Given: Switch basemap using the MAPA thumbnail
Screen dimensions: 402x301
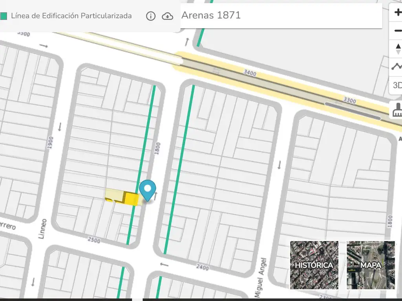Looking at the screenshot, I should point(371,265).
